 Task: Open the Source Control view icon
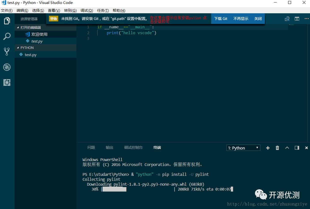tap(7, 52)
